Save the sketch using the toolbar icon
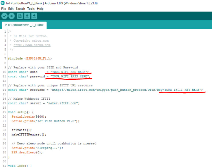Image resolution: width=212 pixels, height=167 pixels. tap(34, 16)
